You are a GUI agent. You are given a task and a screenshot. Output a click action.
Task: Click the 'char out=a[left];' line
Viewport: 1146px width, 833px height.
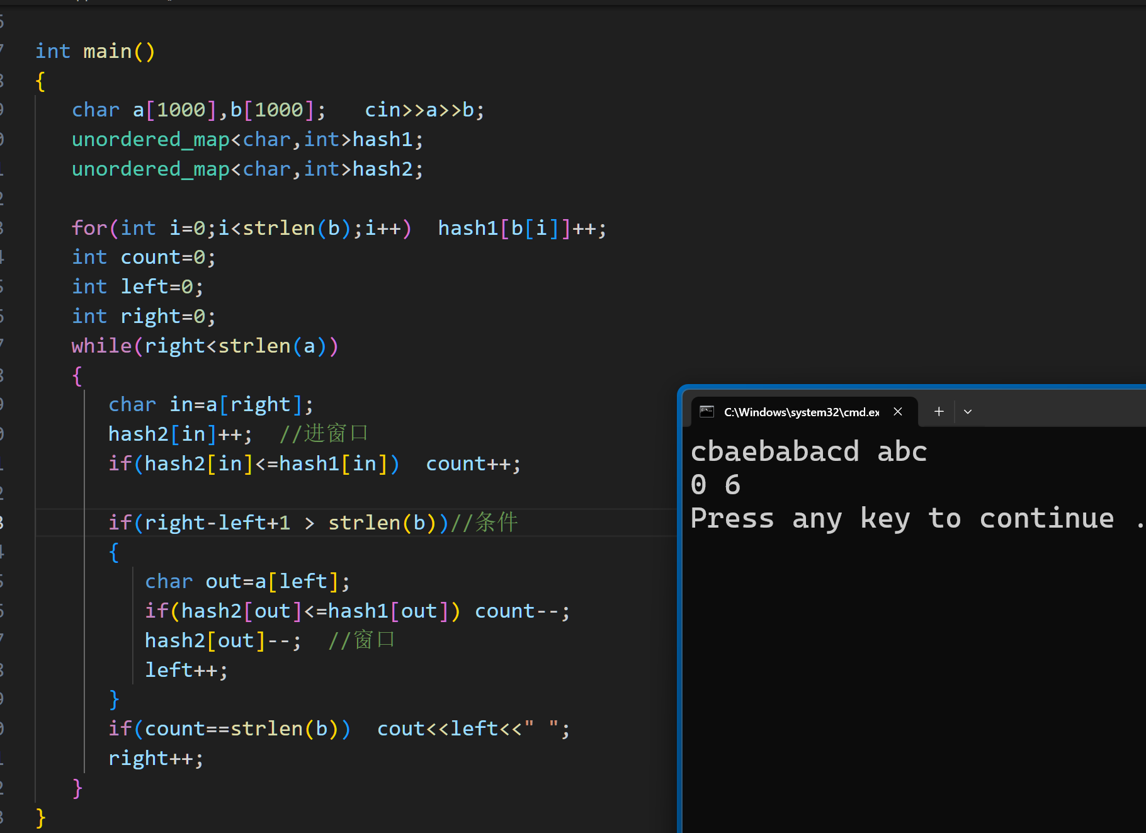[247, 582]
